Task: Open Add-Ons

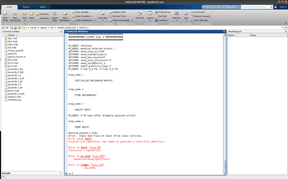Action: coord(176,16)
